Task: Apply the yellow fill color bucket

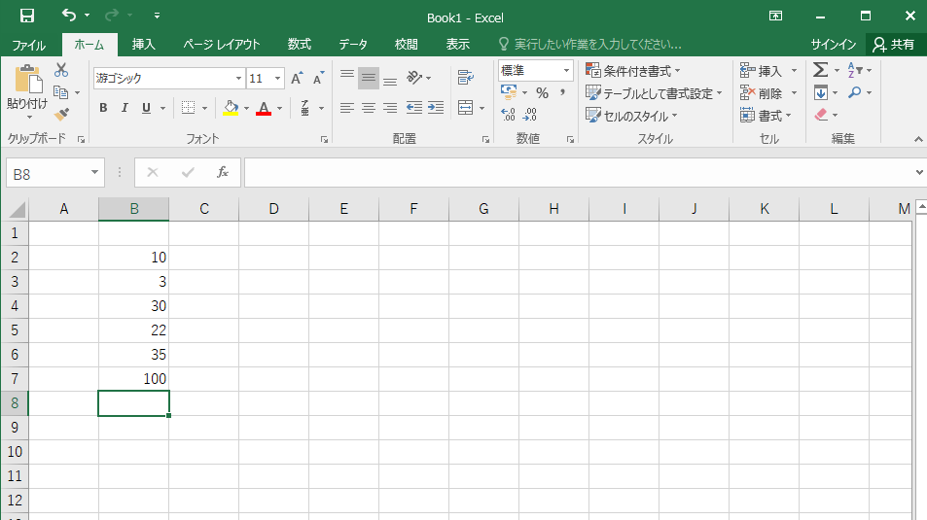Action: coord(231,108)
